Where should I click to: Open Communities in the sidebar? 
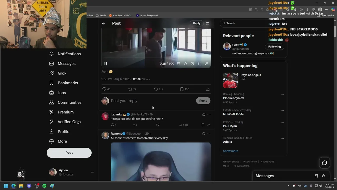(x=66, y=102)
